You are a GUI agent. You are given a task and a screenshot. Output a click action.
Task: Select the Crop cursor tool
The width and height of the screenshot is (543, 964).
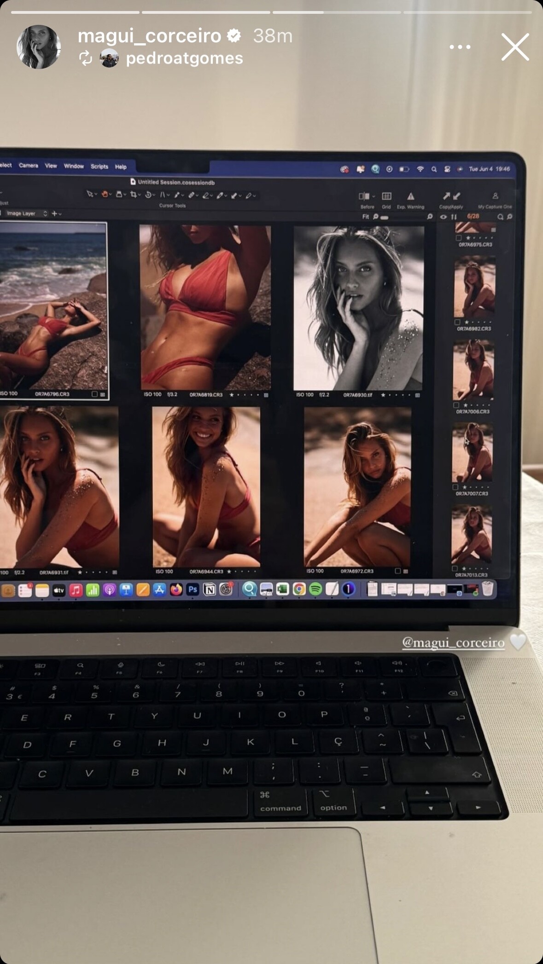coord(133,195)
